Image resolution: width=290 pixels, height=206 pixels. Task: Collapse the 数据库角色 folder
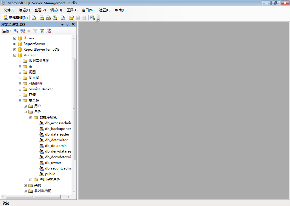coord(31,117)
